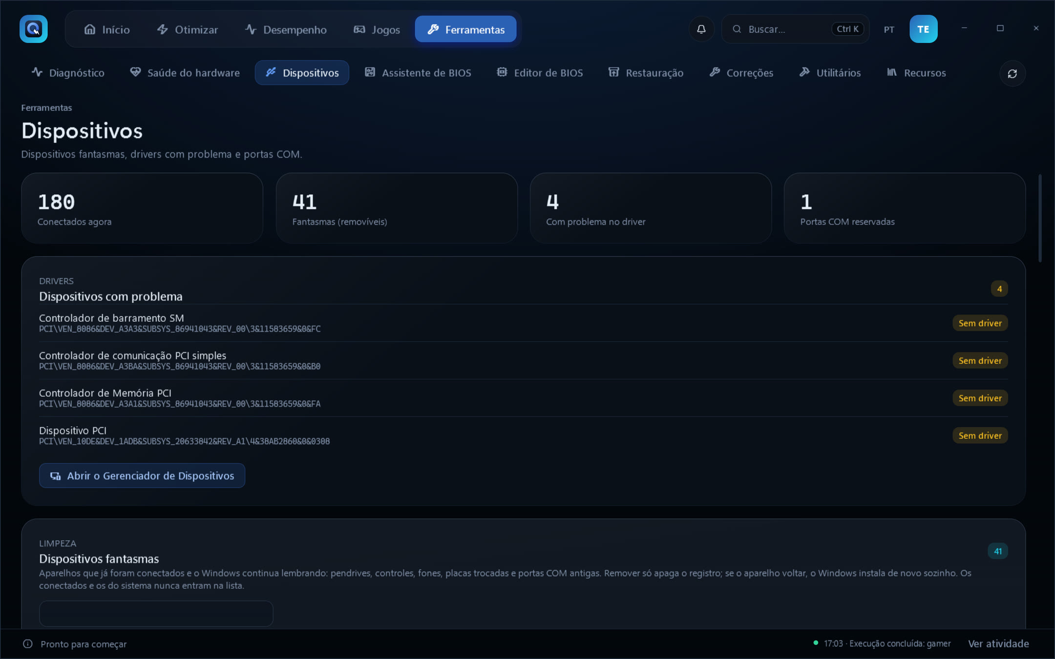1055x659 pixels.
Task: Select the Ferramentas tab
Action: pos(465,29)
